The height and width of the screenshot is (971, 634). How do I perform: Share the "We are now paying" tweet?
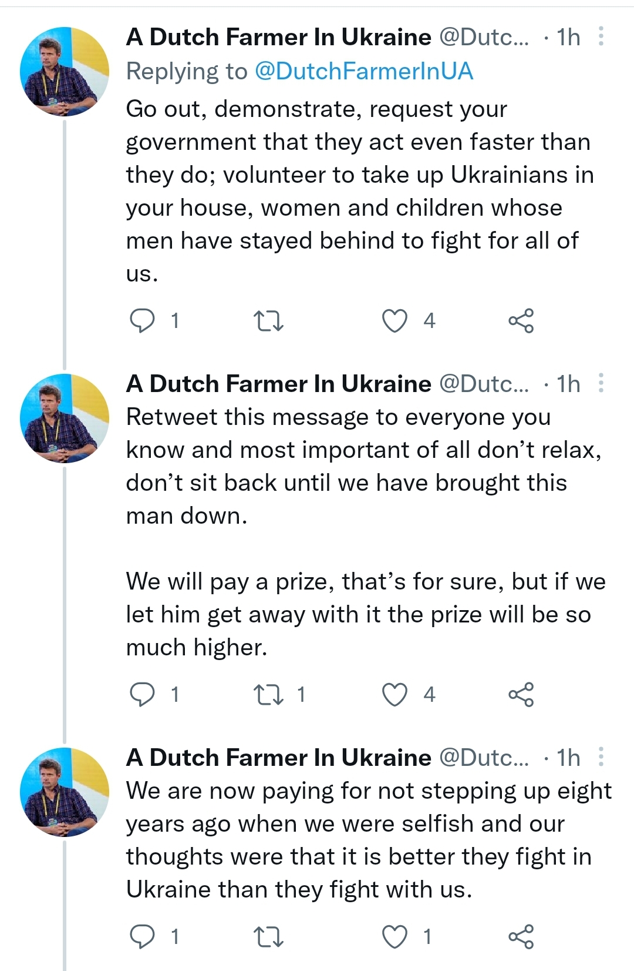[521, 936]
